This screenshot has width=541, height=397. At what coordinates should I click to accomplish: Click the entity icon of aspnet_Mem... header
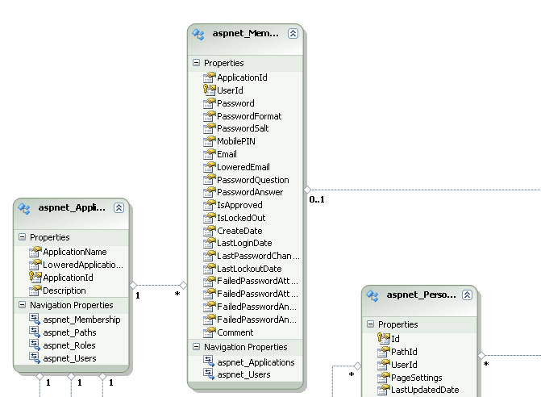(x=198, y=34)
